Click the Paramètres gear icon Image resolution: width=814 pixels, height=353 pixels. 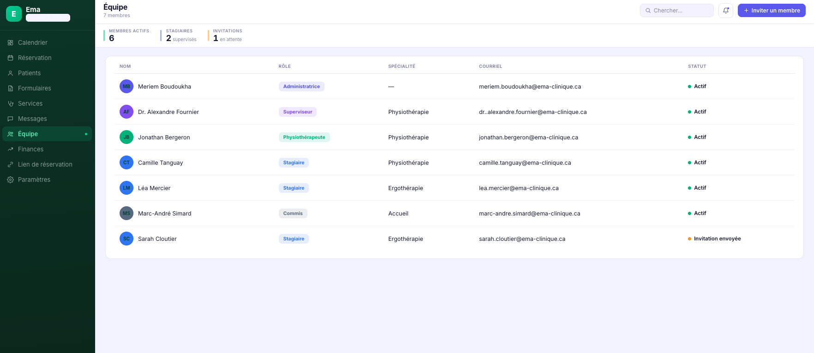tap(11, 179)
